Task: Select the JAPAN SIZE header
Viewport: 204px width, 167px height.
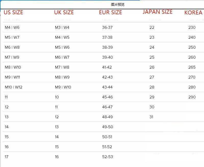Action: 157,12
